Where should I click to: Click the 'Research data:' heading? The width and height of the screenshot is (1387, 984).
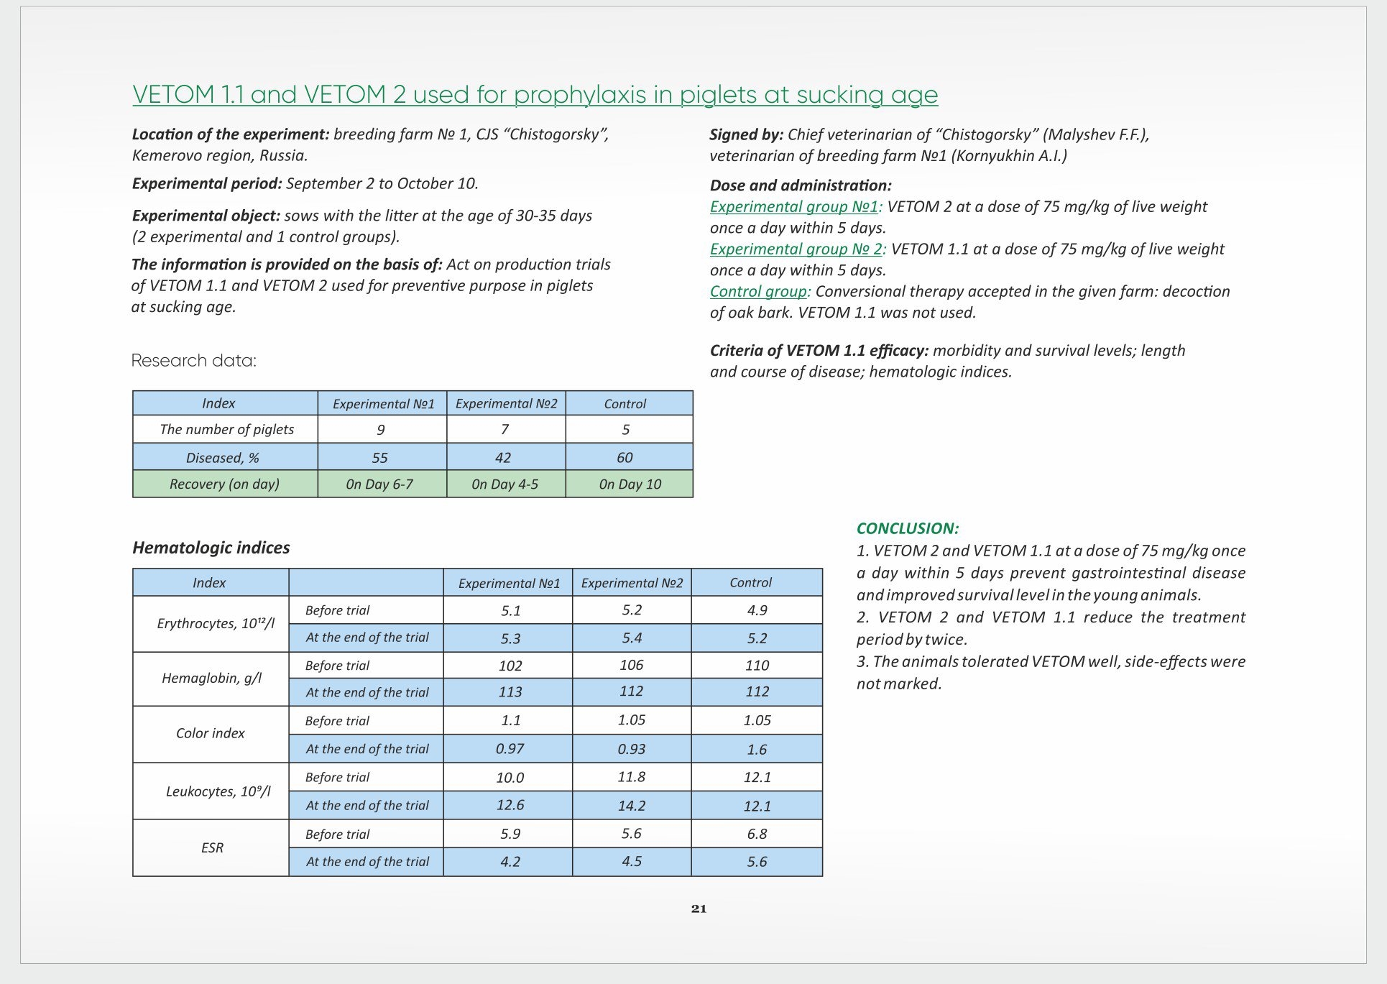pos(194,360)
